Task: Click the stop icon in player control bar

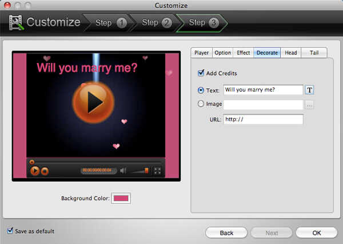Action: tap(45, 171)
